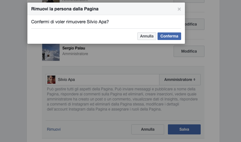The width and height of the screenshot is (241, 142).
Task: Click Amministratore label under Sergio Palau
Action: point(75,54)
